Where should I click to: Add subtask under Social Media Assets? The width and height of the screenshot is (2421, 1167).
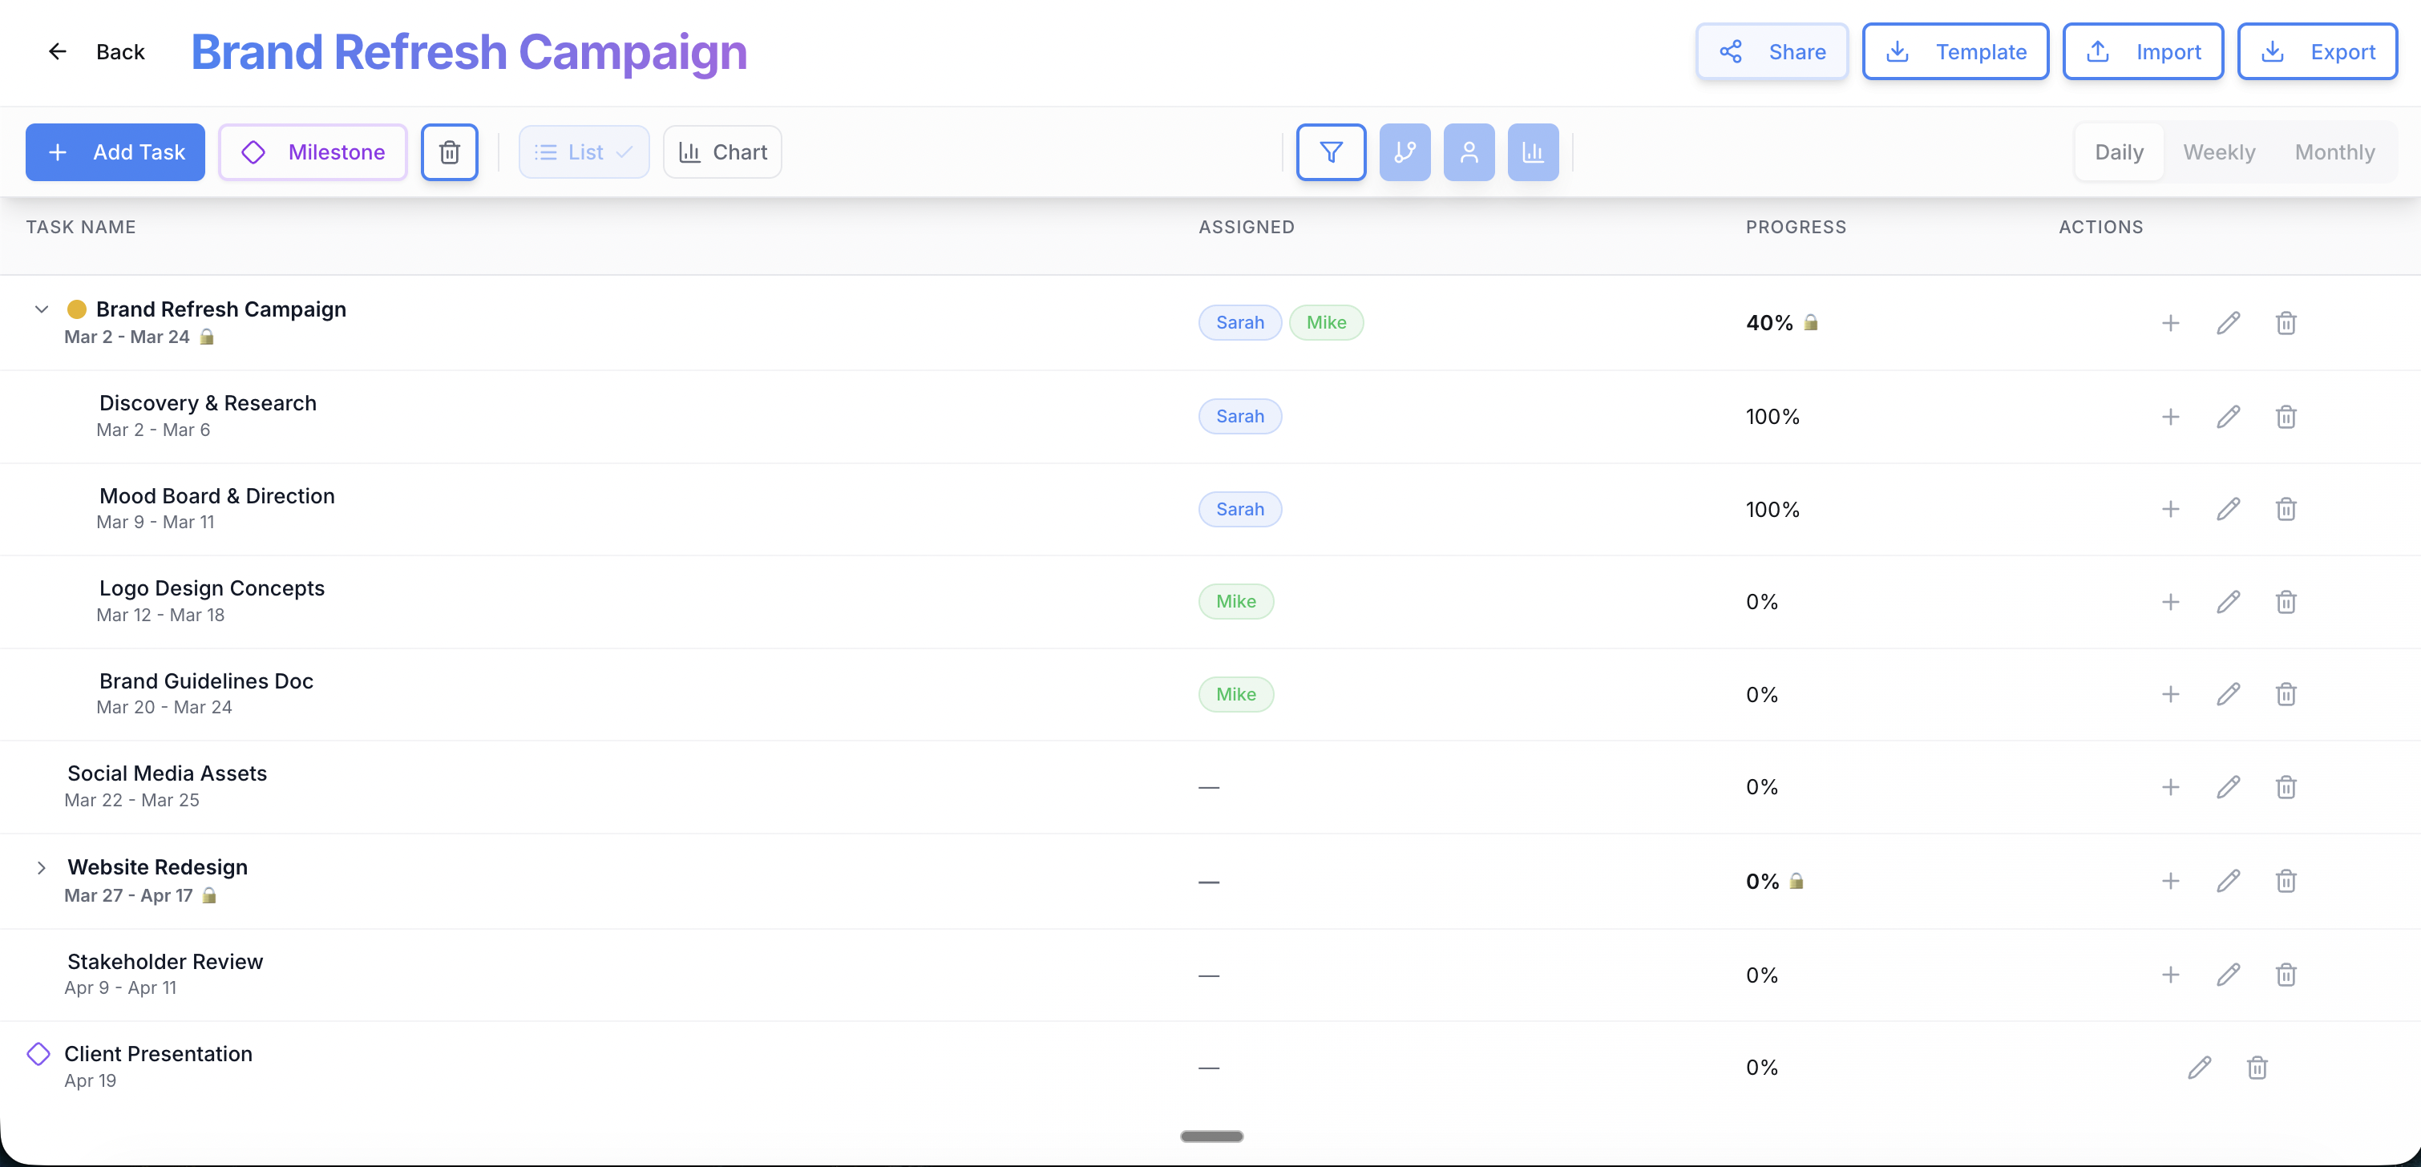(x=2170, y=787)
